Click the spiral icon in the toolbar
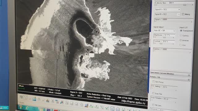Image resolution: width=198 pixels, height=111 pixels. pos(118,109)
